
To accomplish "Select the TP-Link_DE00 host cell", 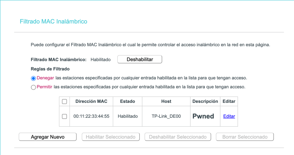I will click(x=166, y=116).
